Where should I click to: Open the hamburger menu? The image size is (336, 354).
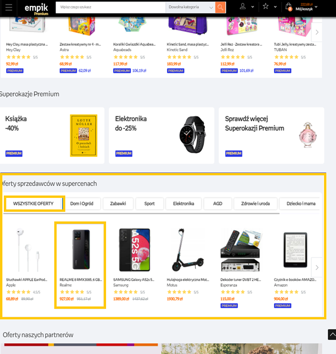(x=9, y=8)
